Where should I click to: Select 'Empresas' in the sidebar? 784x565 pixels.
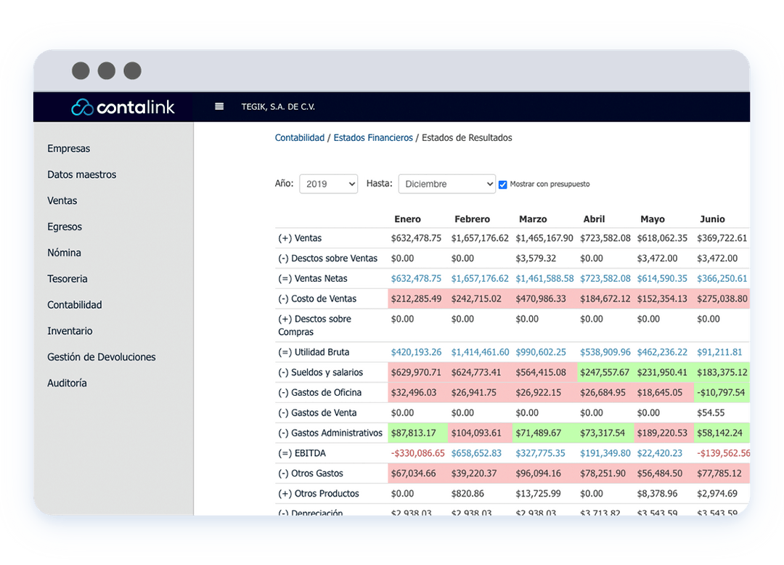point(68,148)
